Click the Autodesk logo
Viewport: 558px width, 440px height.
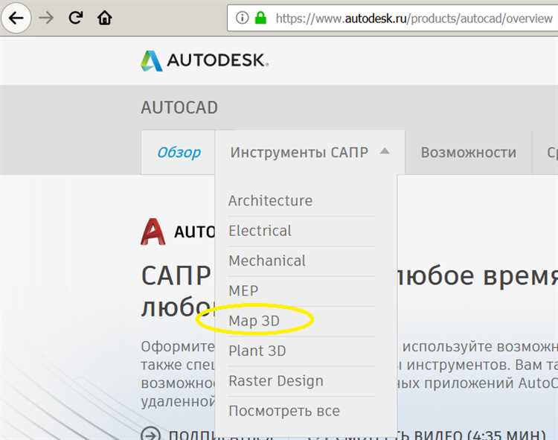point(205,60)
